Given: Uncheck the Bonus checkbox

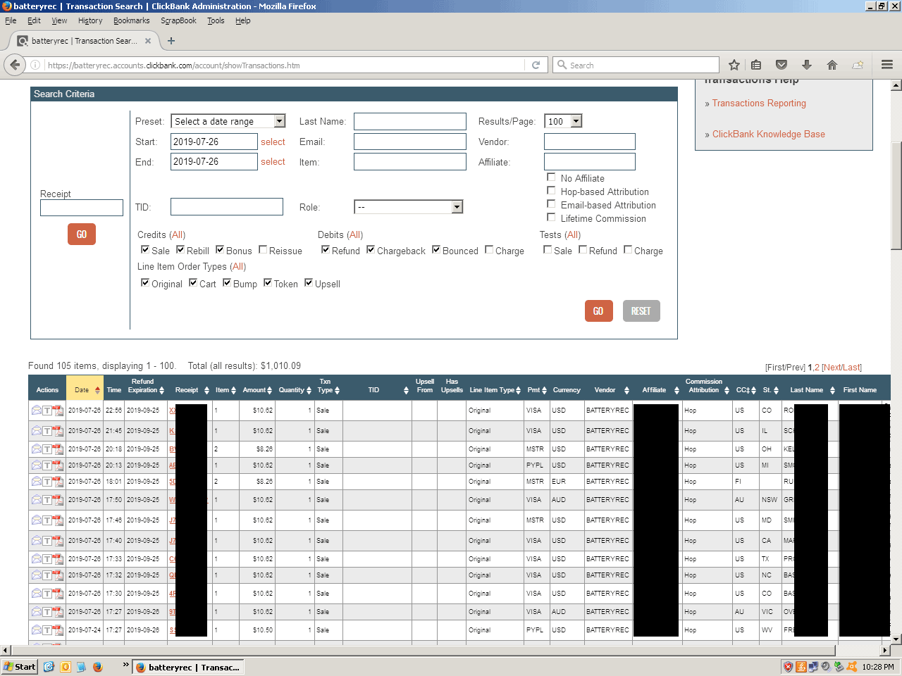Looking at the screenshot, I should (x=220, y=249).
